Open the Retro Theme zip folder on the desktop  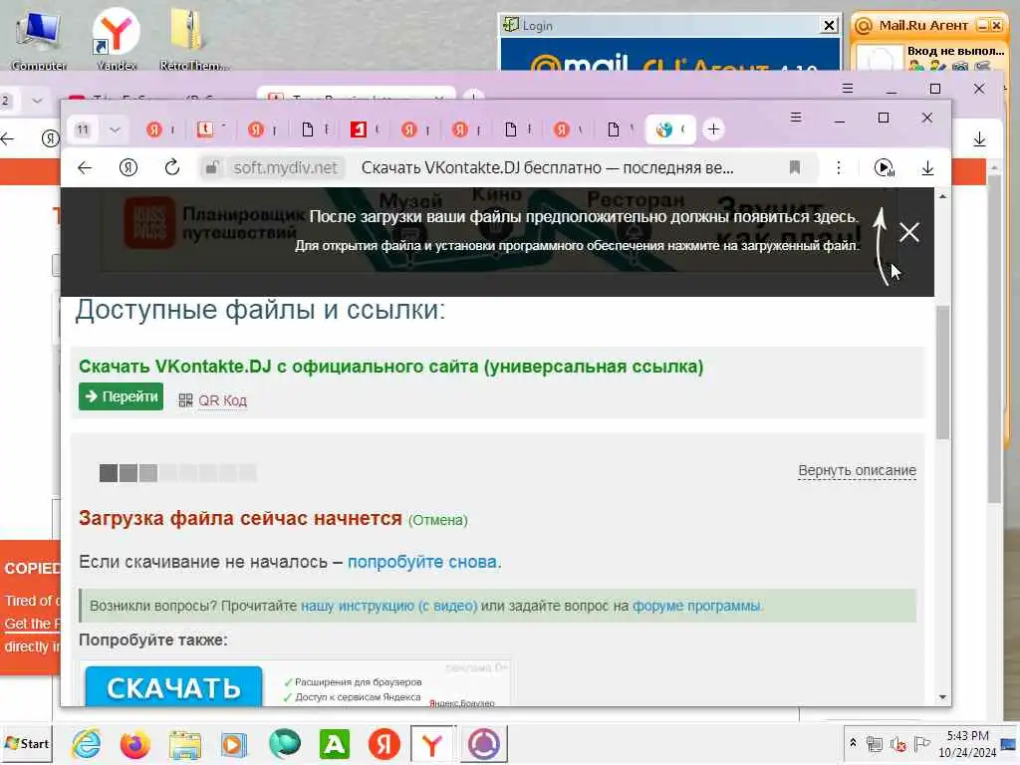coord(193,39)
